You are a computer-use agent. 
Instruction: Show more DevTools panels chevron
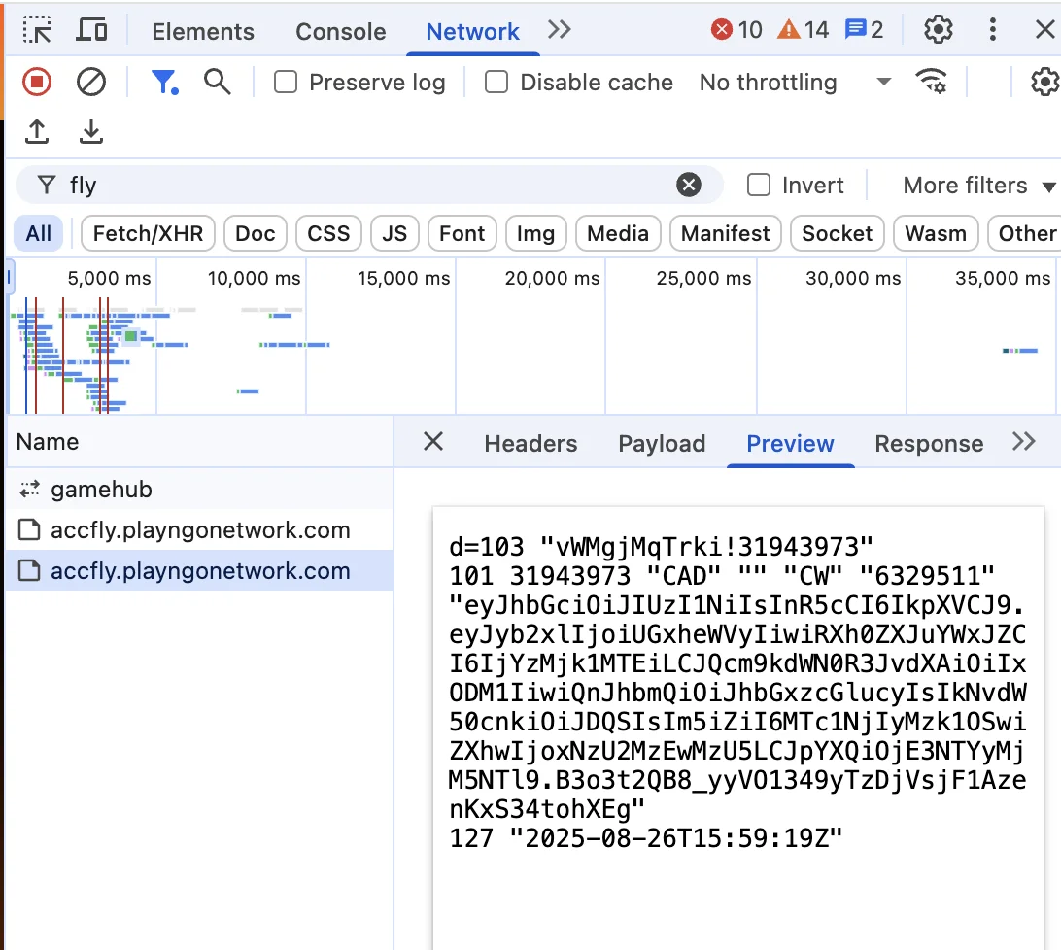coord(559,30)
